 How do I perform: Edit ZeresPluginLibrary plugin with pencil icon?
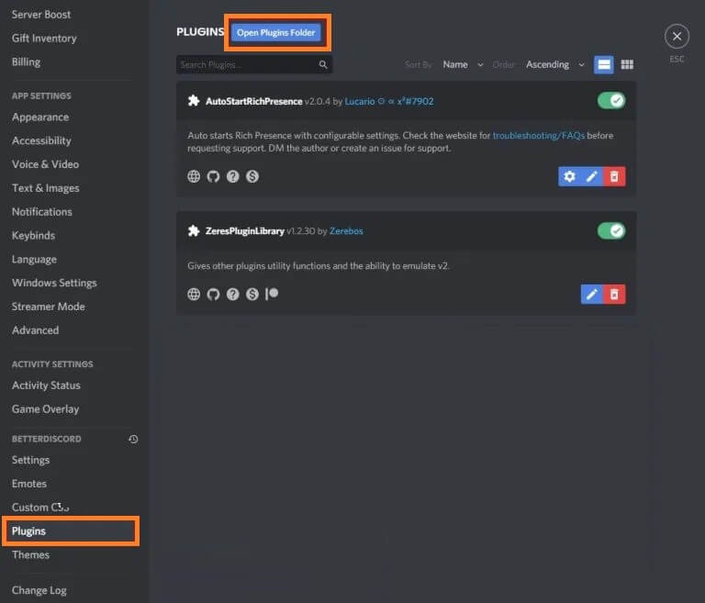coord(592,294)
